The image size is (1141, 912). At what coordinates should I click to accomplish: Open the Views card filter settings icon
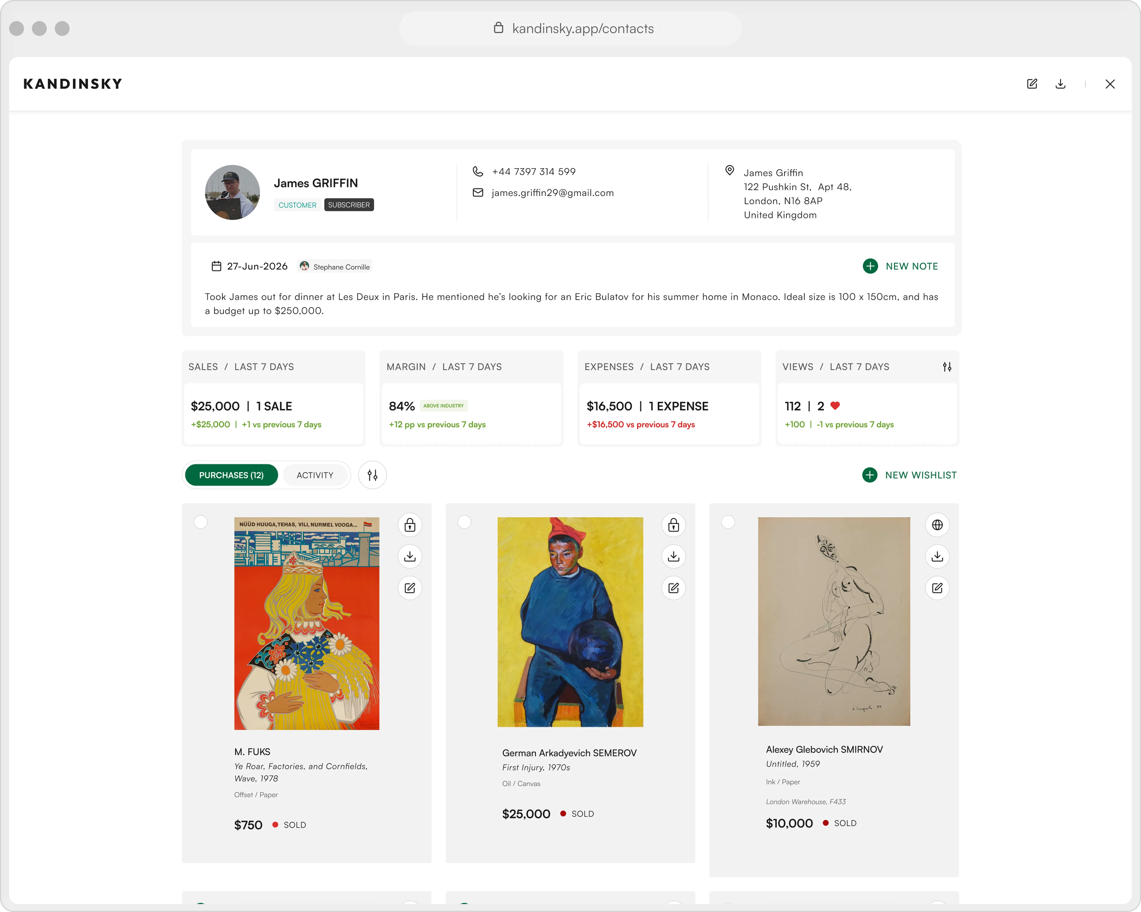coord(947,367)
